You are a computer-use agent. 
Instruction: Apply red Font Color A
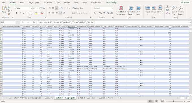pyautogui.click(x=42, y=13)
